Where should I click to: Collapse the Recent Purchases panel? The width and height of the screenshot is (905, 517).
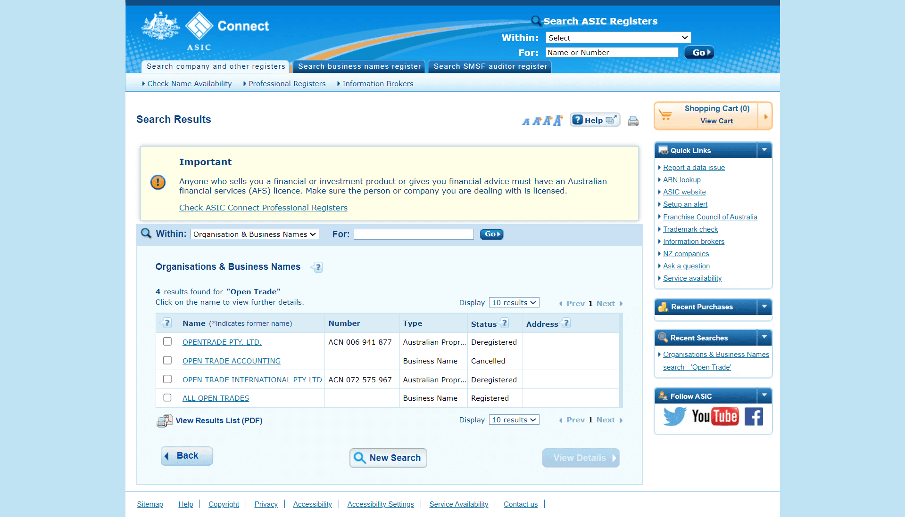click(764, 307)
